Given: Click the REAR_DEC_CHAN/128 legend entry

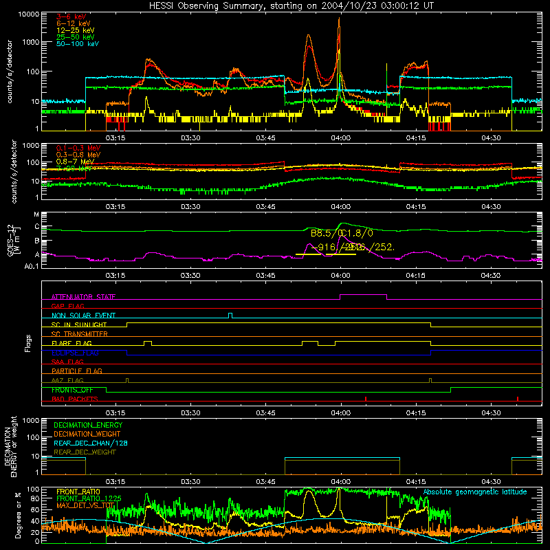Looking at the screenshot, I should point(91,443).
